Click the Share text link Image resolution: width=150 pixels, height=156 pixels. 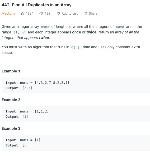pyautogui.click(x=93, y=14)
